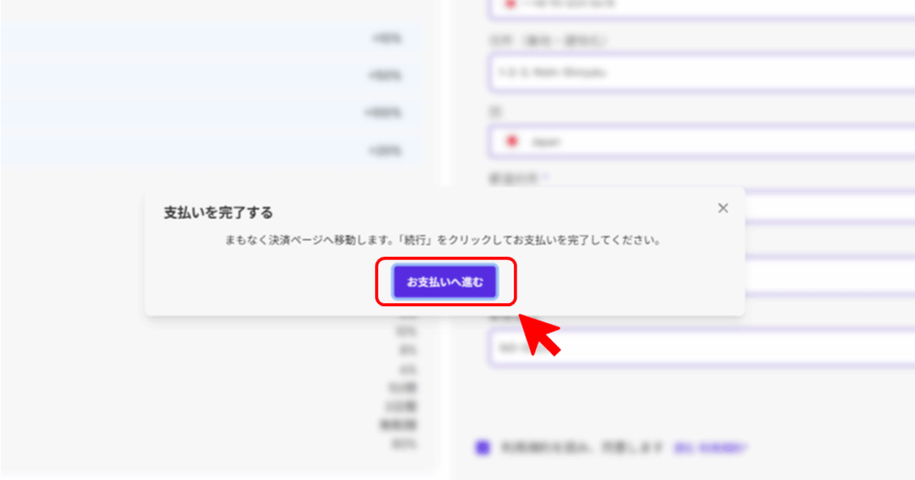Click the flag icon in phone number field

click(510, 4)
